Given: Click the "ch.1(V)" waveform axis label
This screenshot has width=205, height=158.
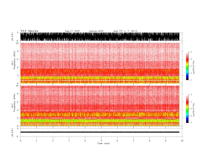Looking at the screenshot, I should click(12, 37).
